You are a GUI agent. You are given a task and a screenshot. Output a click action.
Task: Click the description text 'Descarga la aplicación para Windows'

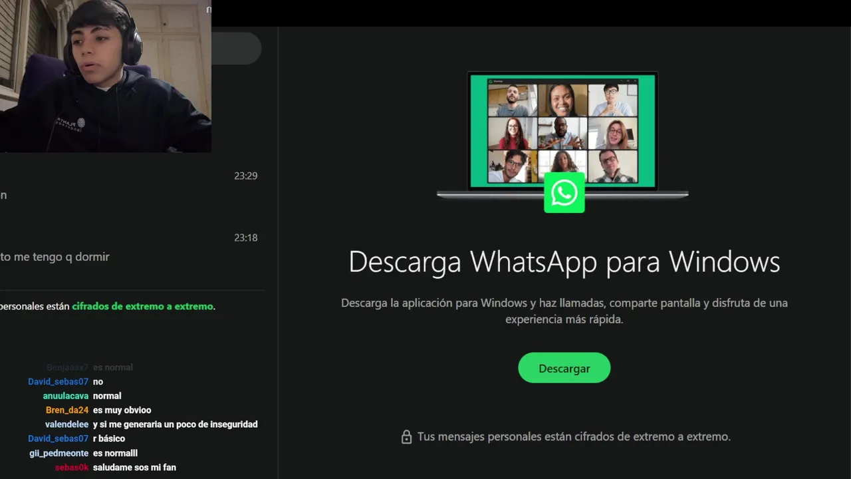pyautogui.click(x=564, y=311)
